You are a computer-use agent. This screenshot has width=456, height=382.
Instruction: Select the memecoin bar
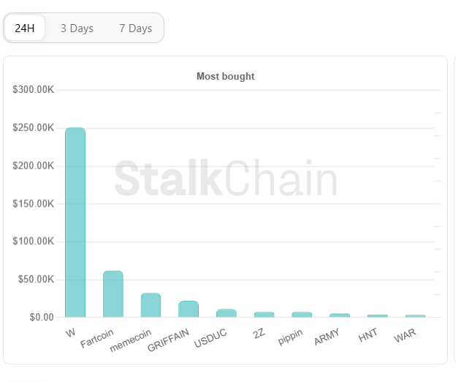(x=151, y=305)
